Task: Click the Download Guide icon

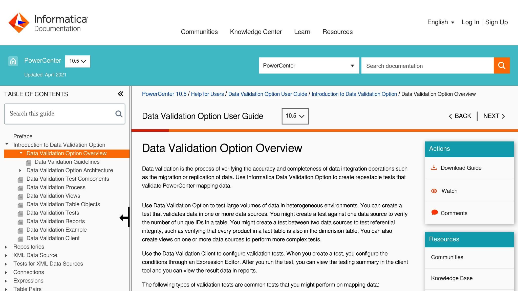Action: (434, 168)
